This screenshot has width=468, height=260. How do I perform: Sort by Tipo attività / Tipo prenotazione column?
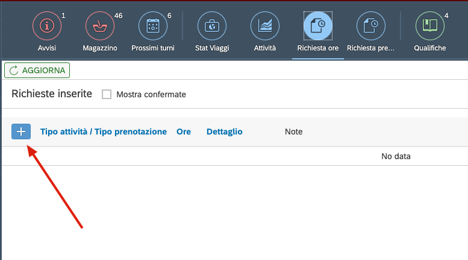(x=104, y=132)
